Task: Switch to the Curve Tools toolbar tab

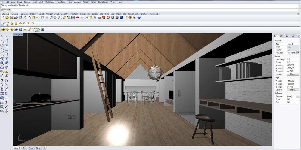Action: pos(85,14)
